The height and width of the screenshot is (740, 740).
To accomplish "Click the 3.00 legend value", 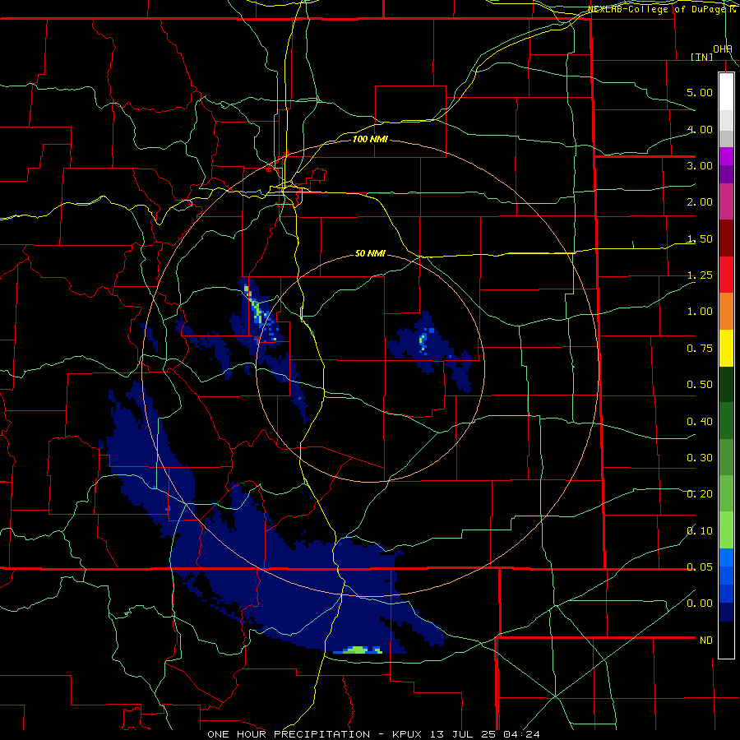I will (700, 165).
